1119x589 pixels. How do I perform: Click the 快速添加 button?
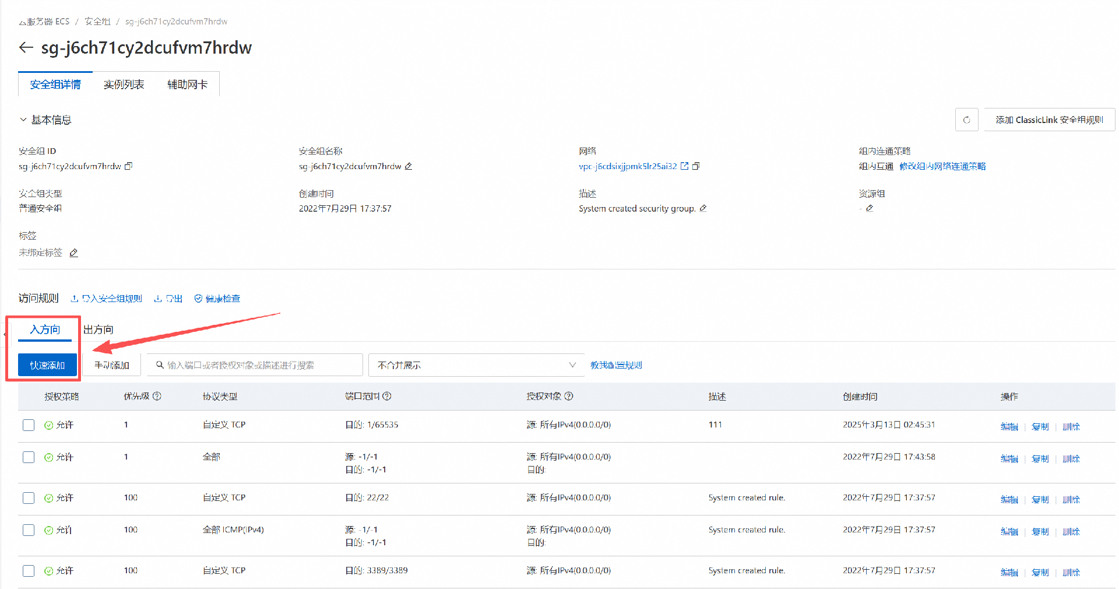coord(47,365)
